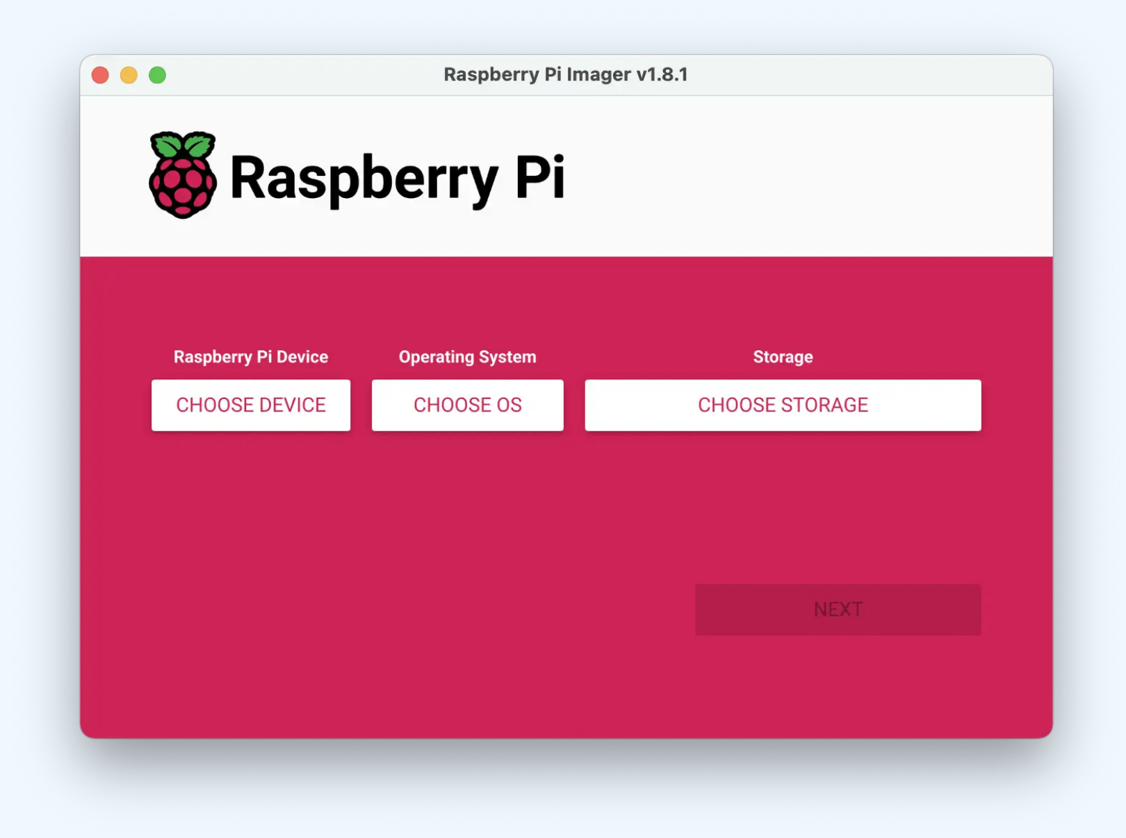1126x838 pixels.
Task: Click the raspberry leaves in the logo
Action: tap(182, 142)
